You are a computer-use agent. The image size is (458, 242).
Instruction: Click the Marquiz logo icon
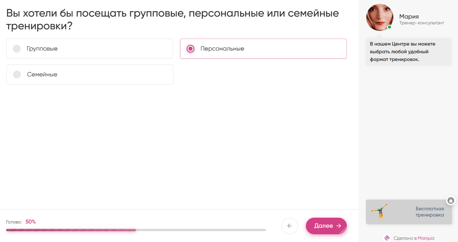pyautogui.click(x=387, y=238)
